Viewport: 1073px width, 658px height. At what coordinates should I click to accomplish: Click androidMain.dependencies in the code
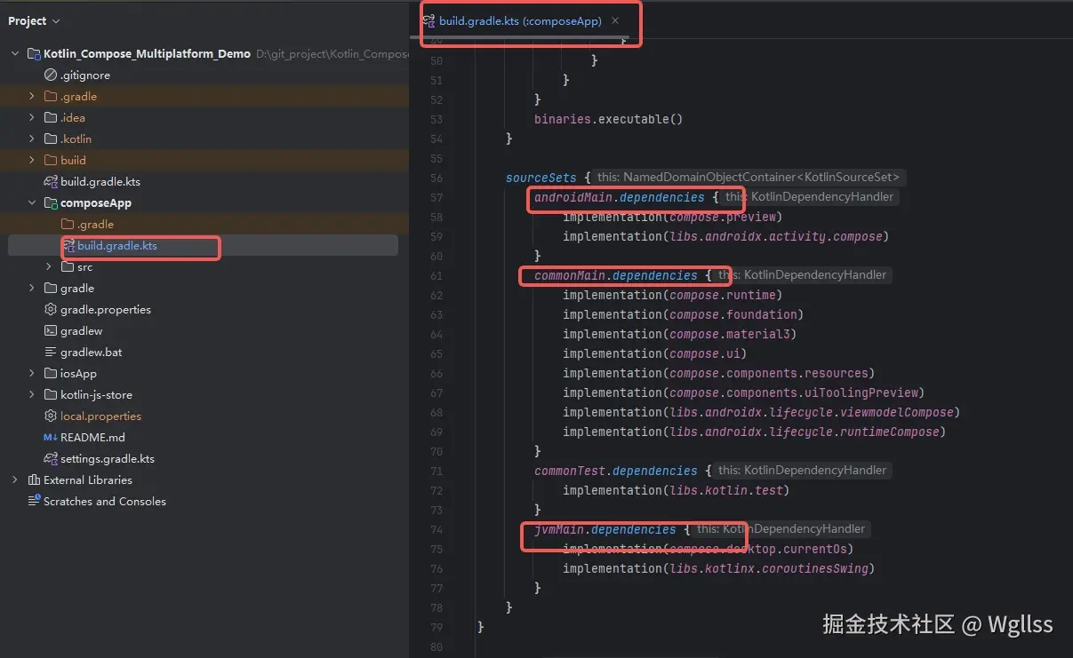click(x=620, y=197)
